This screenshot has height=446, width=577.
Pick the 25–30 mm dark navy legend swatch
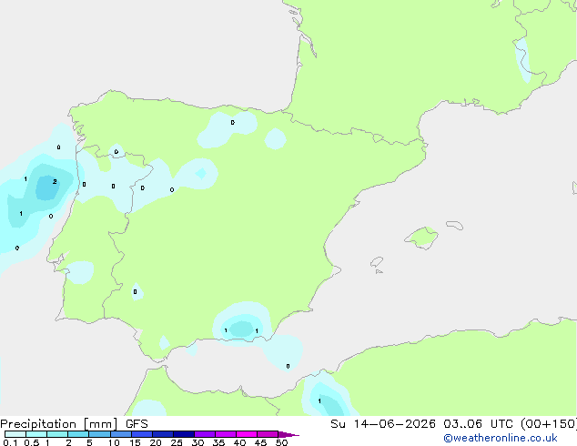point(183,434)
